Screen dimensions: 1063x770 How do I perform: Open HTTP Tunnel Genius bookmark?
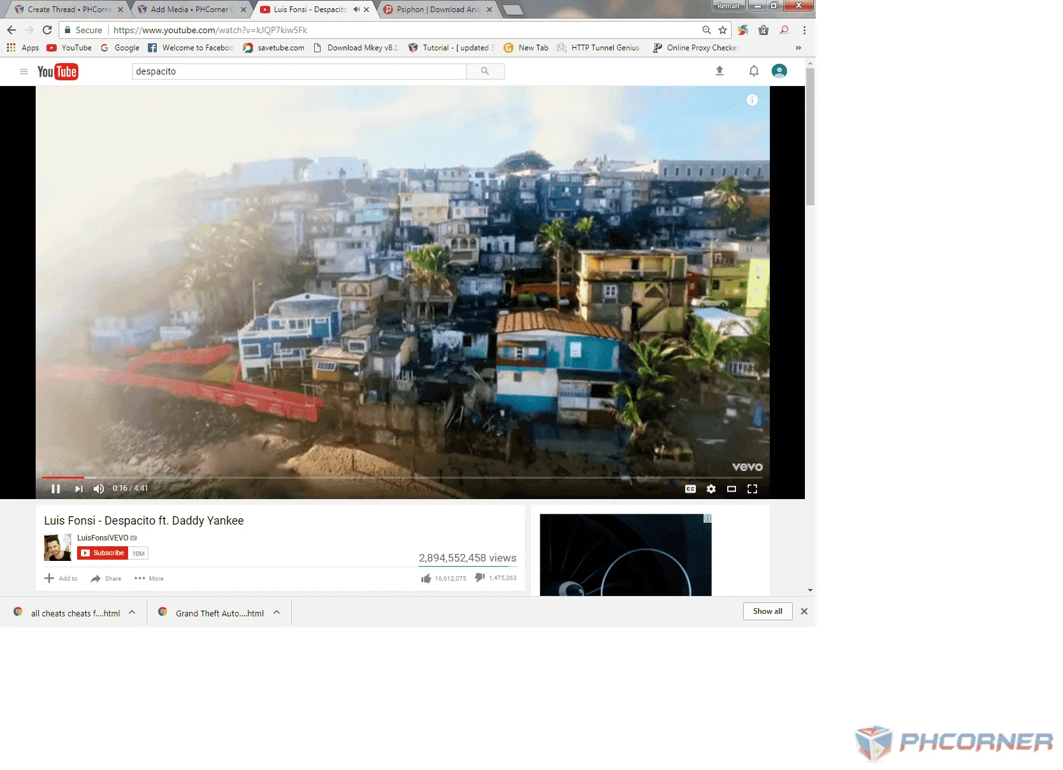(x=598, y=48)
